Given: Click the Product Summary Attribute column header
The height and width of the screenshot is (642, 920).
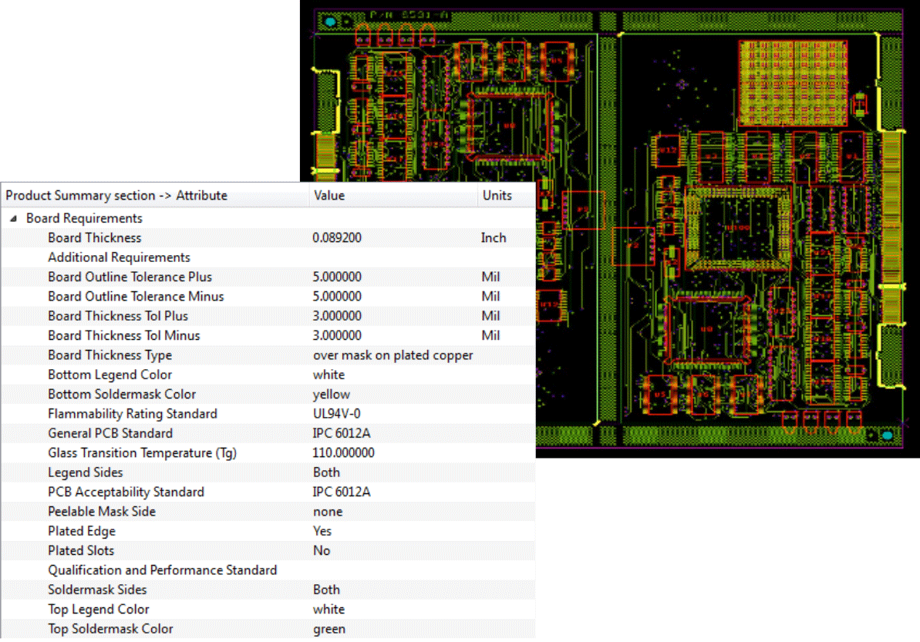Looking at the screenshot, I should [116, 196].
